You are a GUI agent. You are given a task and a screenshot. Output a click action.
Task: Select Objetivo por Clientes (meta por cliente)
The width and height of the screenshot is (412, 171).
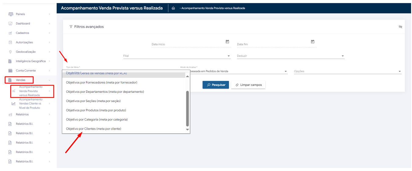tap(94, 129)
